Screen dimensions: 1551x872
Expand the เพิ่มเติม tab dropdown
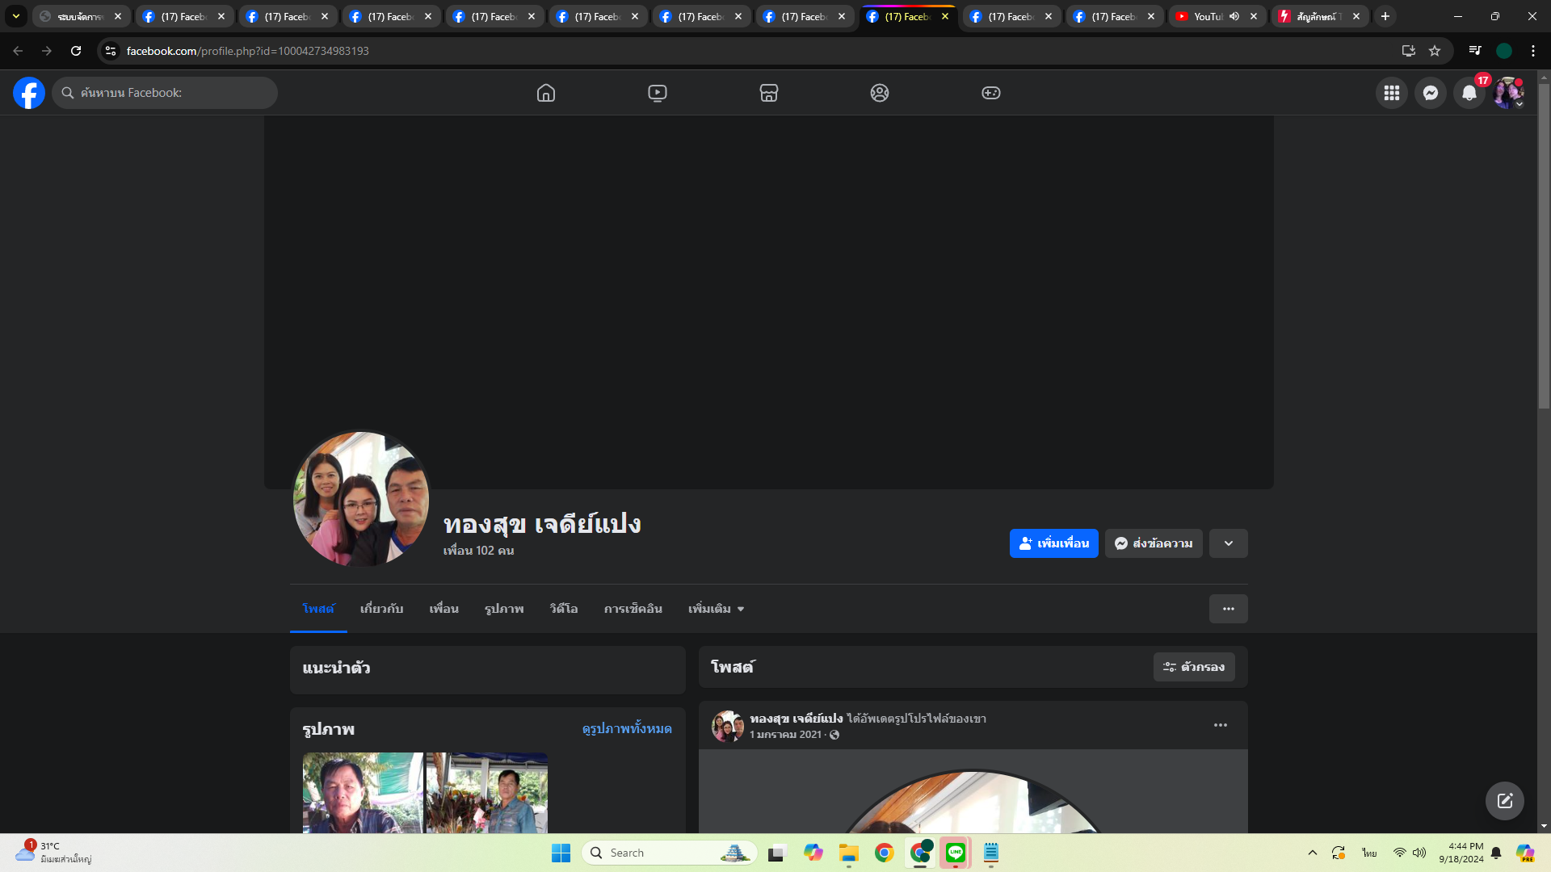716,609
